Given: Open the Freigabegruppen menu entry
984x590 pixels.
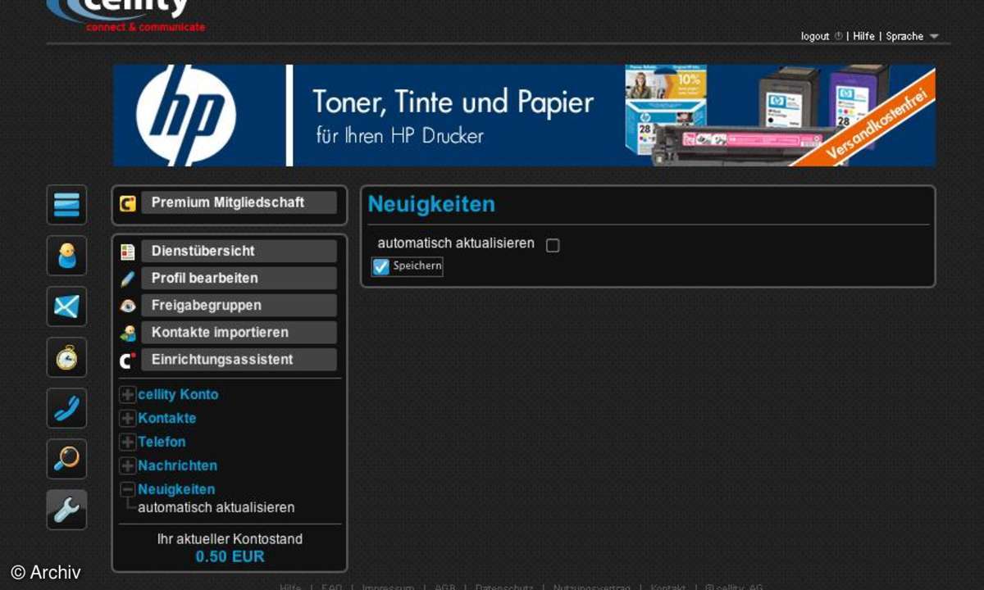Looking at the screenshot, I should pyautogui.click(x=239, y=305).
